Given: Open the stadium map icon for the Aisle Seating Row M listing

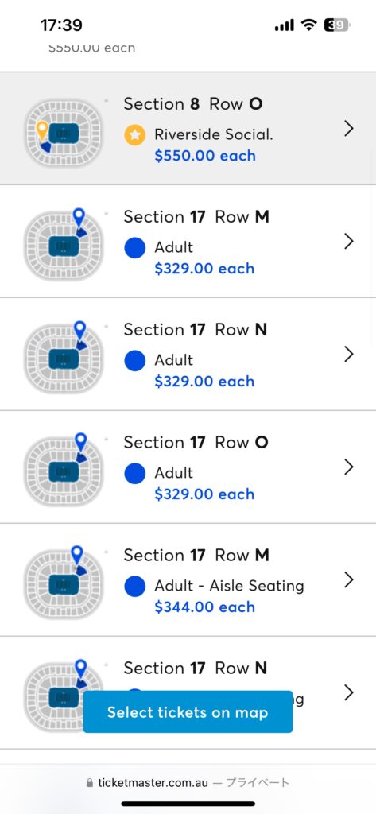Looking at the screenshot, I should tap(64, 583).
